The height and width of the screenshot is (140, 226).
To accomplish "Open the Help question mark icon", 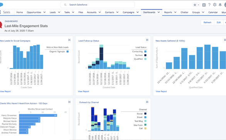I will [209, 5].
